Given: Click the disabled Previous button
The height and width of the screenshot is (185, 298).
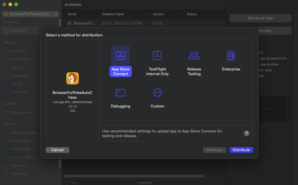Looking at the screenshot, I should pyautogui.click(x=214, y=150).
